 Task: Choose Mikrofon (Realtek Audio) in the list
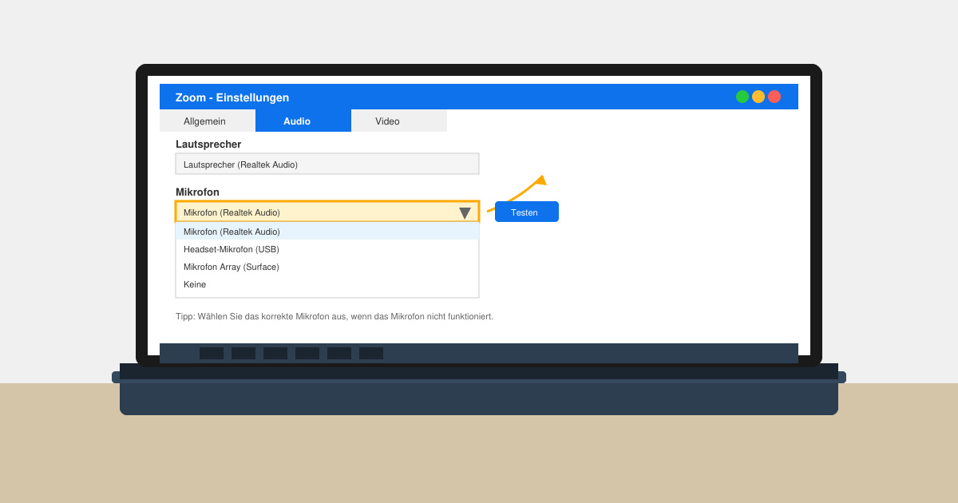pos(327,232)
